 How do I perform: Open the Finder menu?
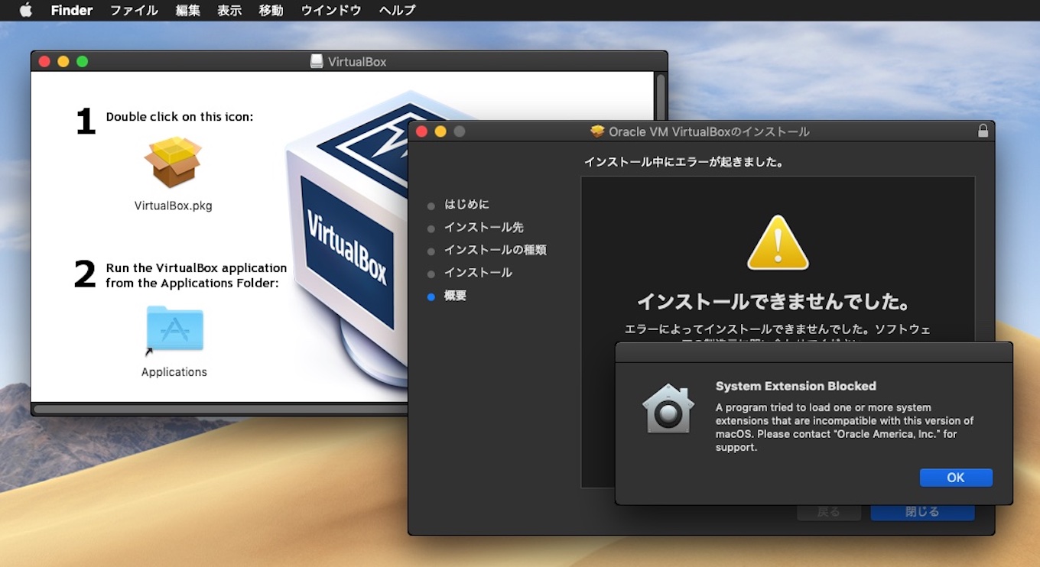(71, 10)
